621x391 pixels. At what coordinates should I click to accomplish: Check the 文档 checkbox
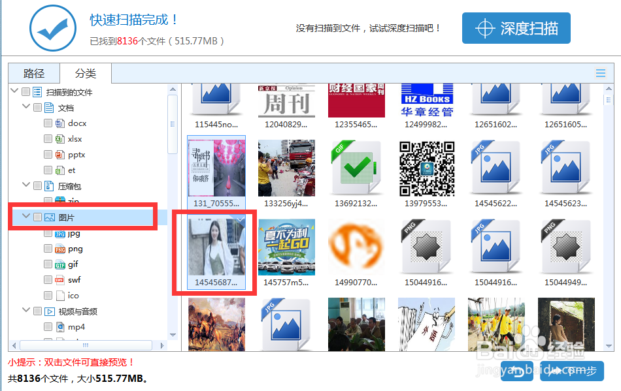pyautogui.click(x=38, y=107)
